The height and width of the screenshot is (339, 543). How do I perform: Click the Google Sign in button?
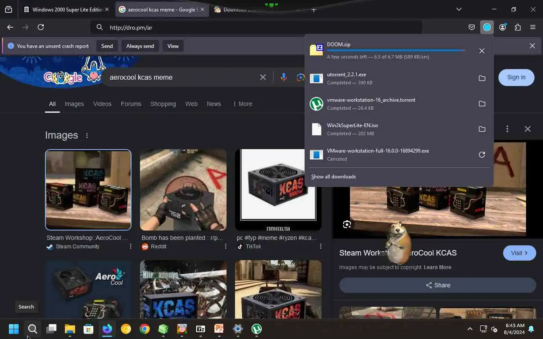[516, 77]
